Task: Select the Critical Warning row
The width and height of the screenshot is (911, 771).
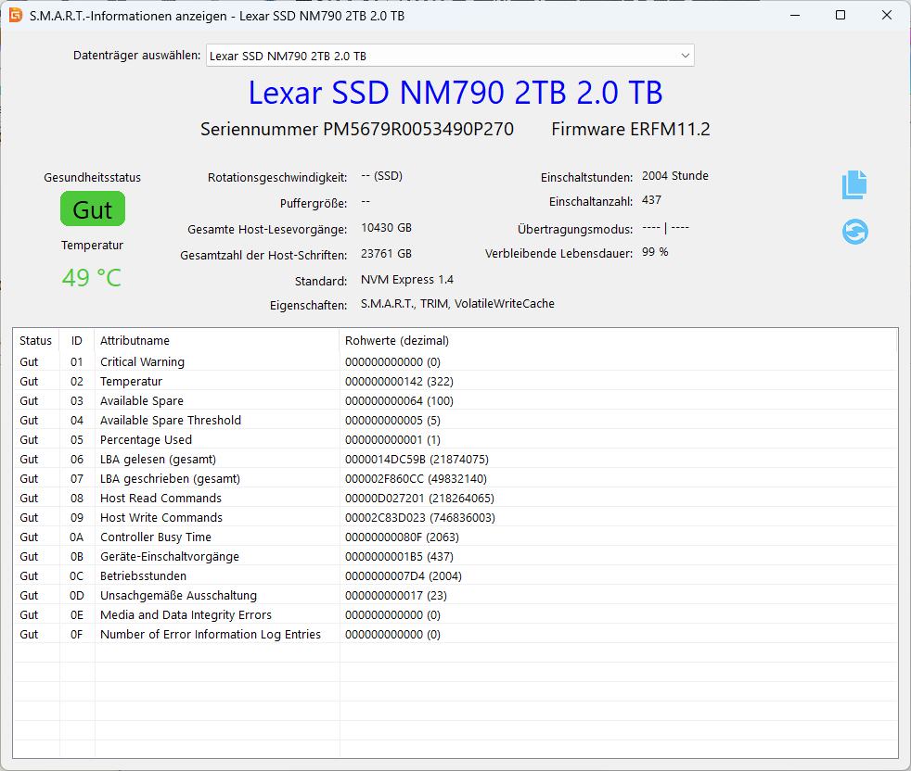Action: click(x=455, y=362)
